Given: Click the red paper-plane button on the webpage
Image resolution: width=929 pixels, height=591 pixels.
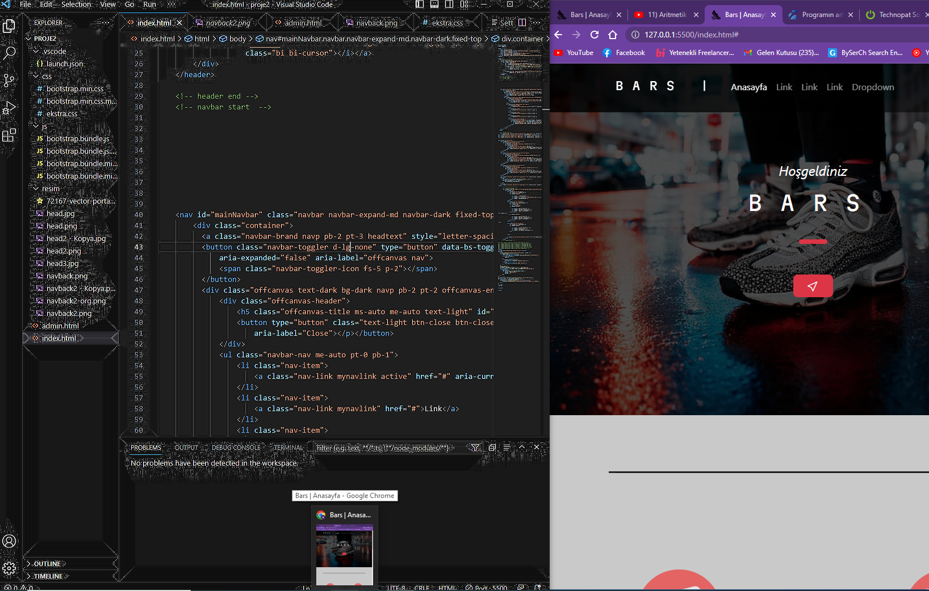Looking at the screenshot, I should [813, 286].
